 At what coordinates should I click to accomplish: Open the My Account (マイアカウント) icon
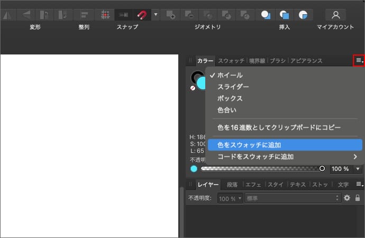point(335,14)
